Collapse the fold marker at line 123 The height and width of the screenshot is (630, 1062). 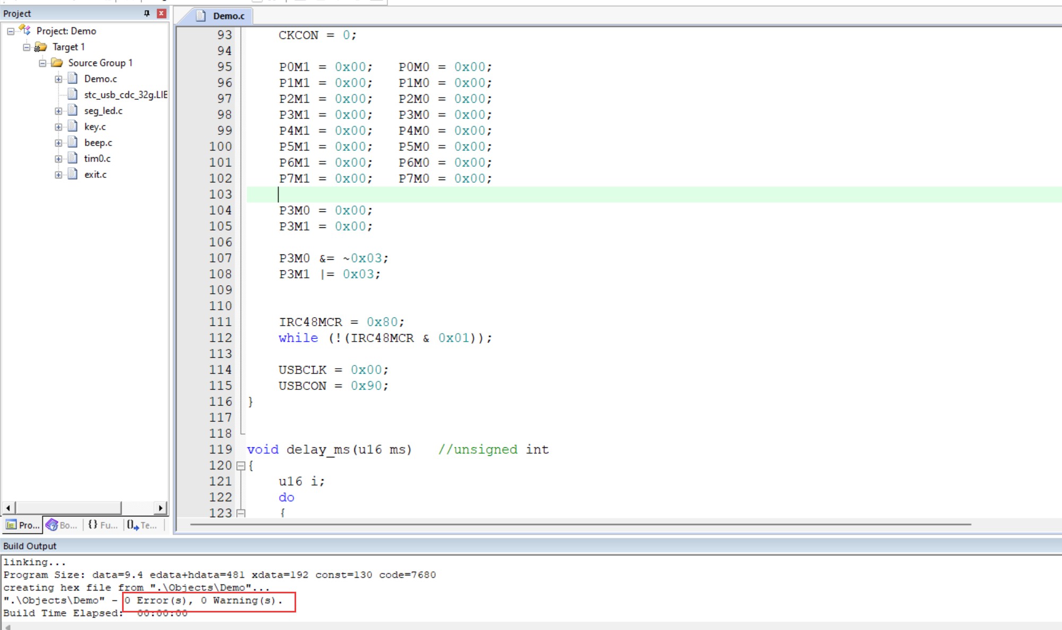[240, 513]
